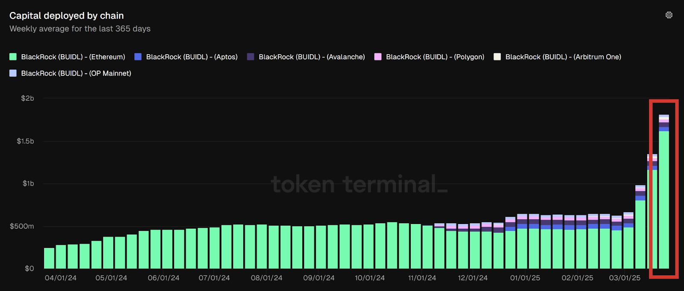Select the 08/01/24 x-axis date label
The image size is (684, 291).
[x=266, y=278]
